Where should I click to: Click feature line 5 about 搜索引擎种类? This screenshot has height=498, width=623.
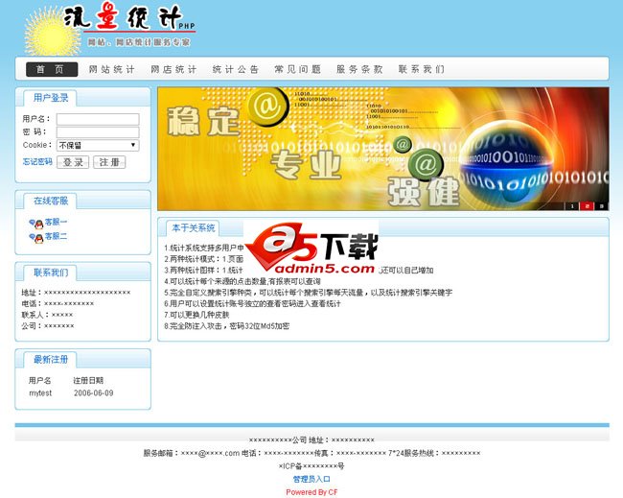click(308, 293)
